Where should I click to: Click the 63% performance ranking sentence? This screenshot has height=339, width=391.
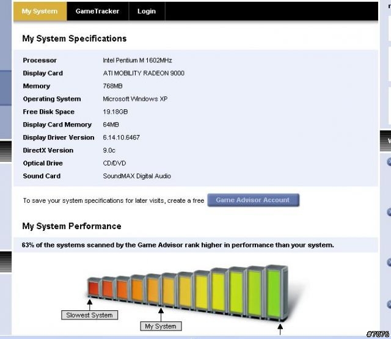click(178, 246)
